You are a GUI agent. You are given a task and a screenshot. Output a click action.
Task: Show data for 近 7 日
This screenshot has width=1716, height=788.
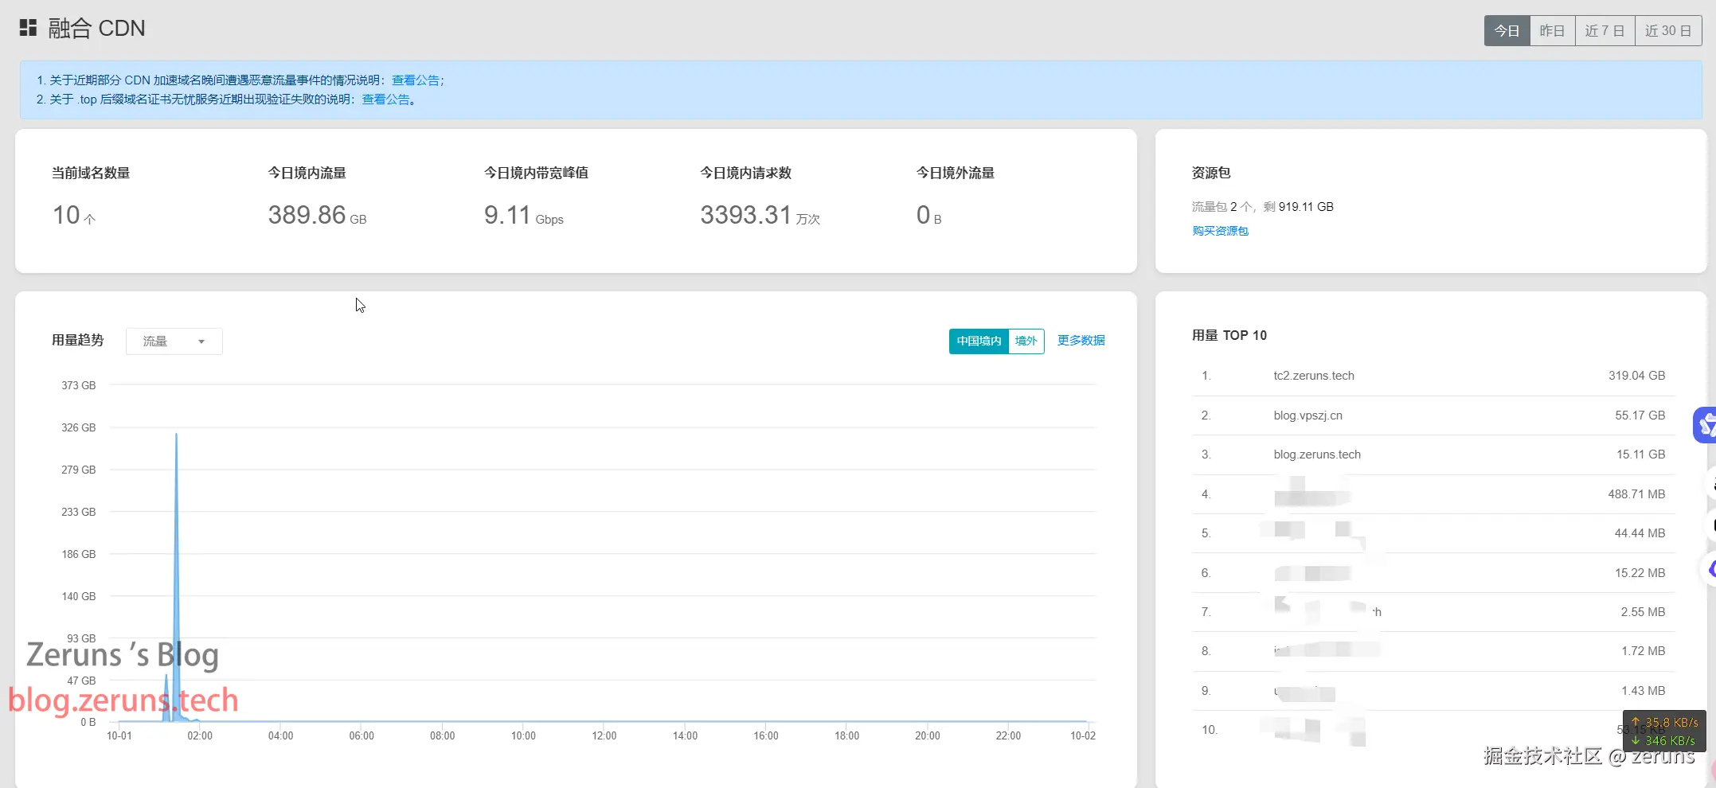click(x=1605, y=30)
